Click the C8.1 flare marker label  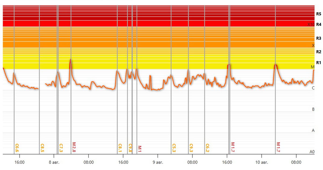point(120,148)
